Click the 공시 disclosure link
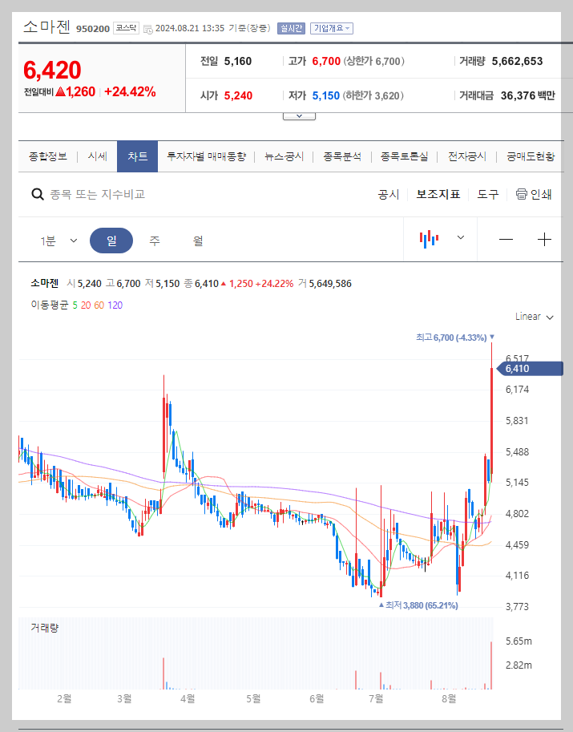 [x=388, y=193]
